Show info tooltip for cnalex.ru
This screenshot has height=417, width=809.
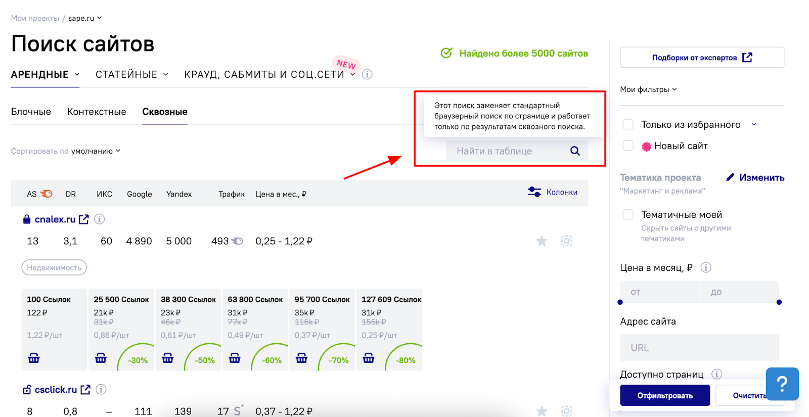[100, 219]
